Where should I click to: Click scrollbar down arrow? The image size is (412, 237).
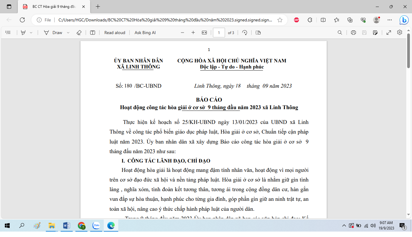tap(409, 215)
